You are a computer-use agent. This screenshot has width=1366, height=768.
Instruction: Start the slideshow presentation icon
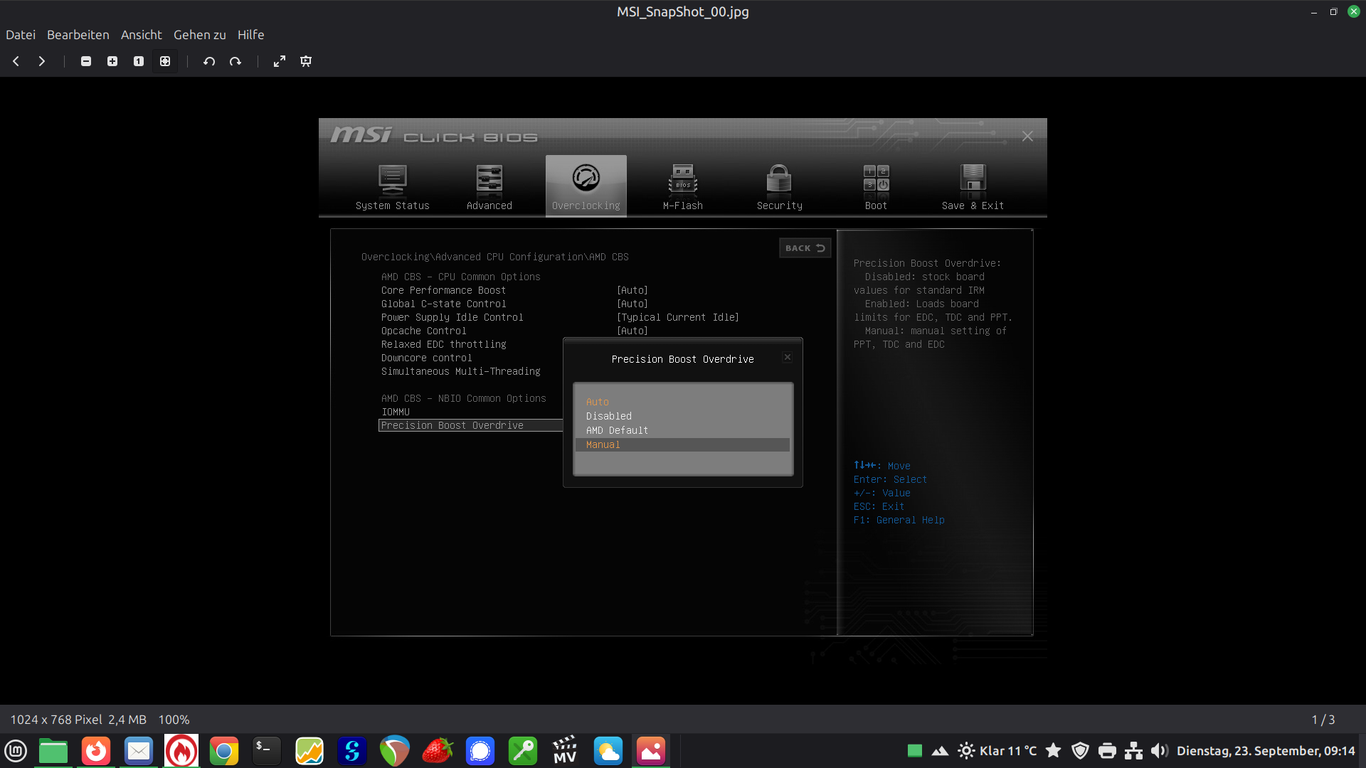(x=306, y=61)
